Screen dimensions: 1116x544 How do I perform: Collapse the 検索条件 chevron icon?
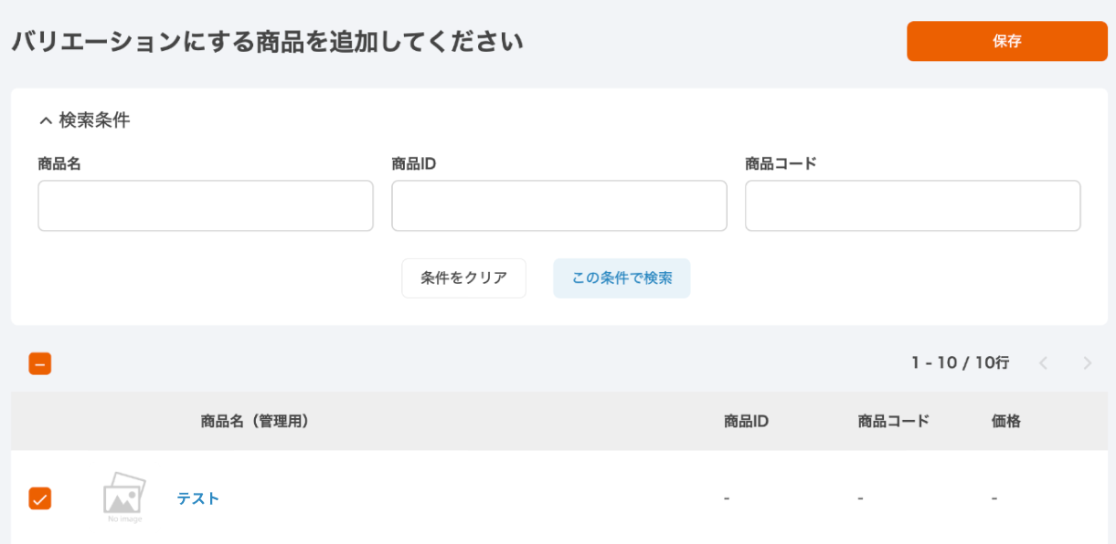click(x=45, y=120)
